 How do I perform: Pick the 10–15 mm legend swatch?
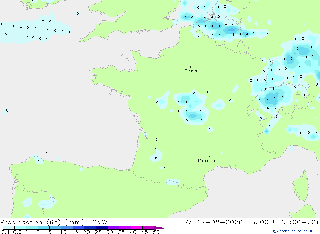tap(67, 228)
